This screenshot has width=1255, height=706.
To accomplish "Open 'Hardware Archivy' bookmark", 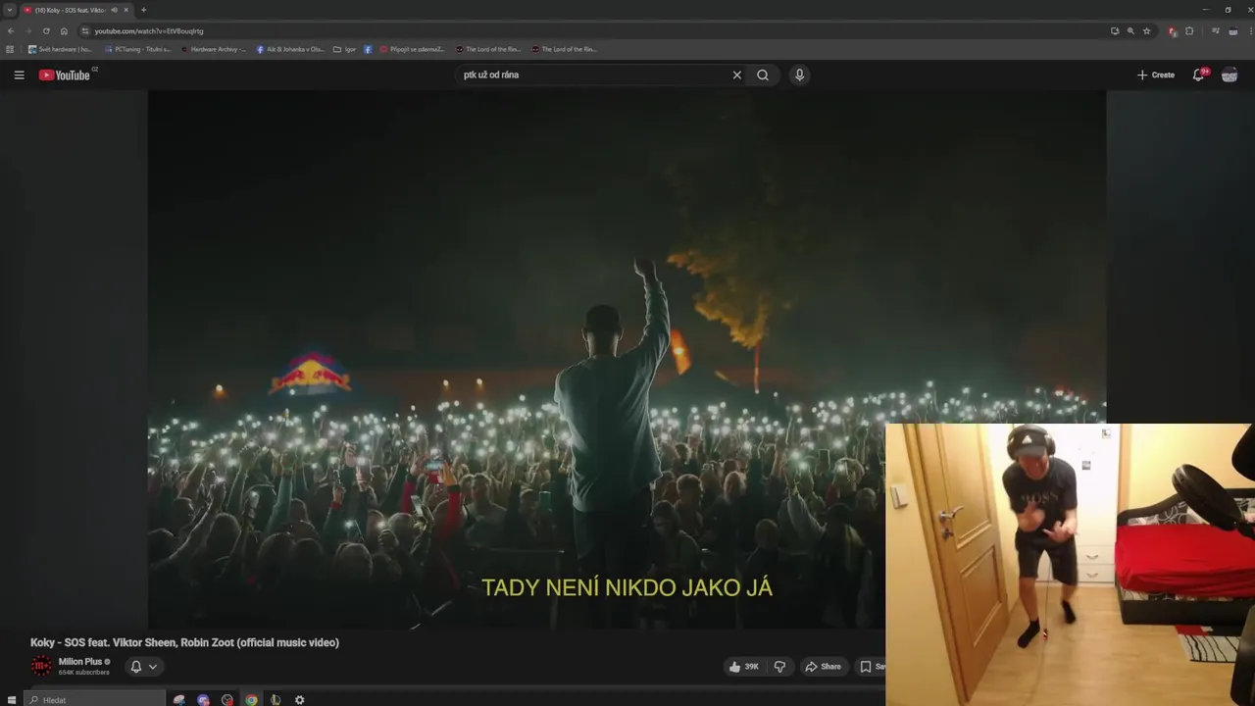I will tap(213, 49).
